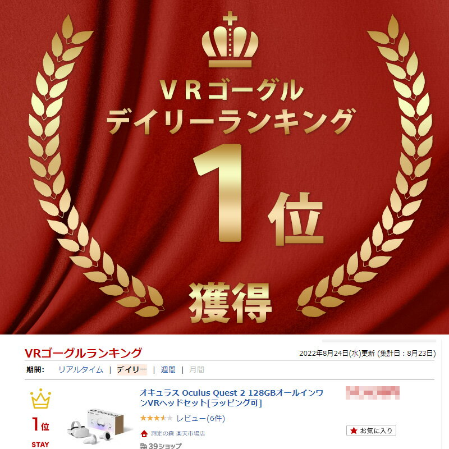Image resolution: width=449 pixels, height=449 pixels.
Task: Switch to the リアルタイム ranking period
Action: coord(81,370)
